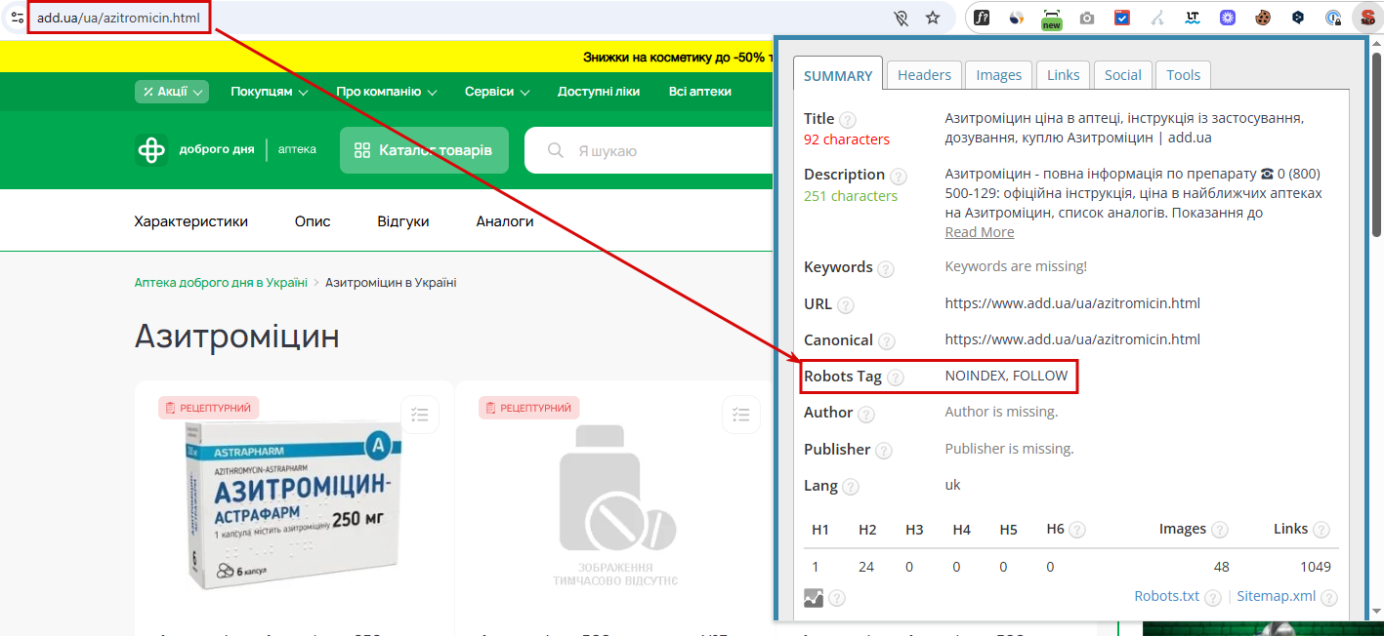
Task: Click the РЕЦЕПТУРНИЙ badge on the first product
Action: pos(208,408)
